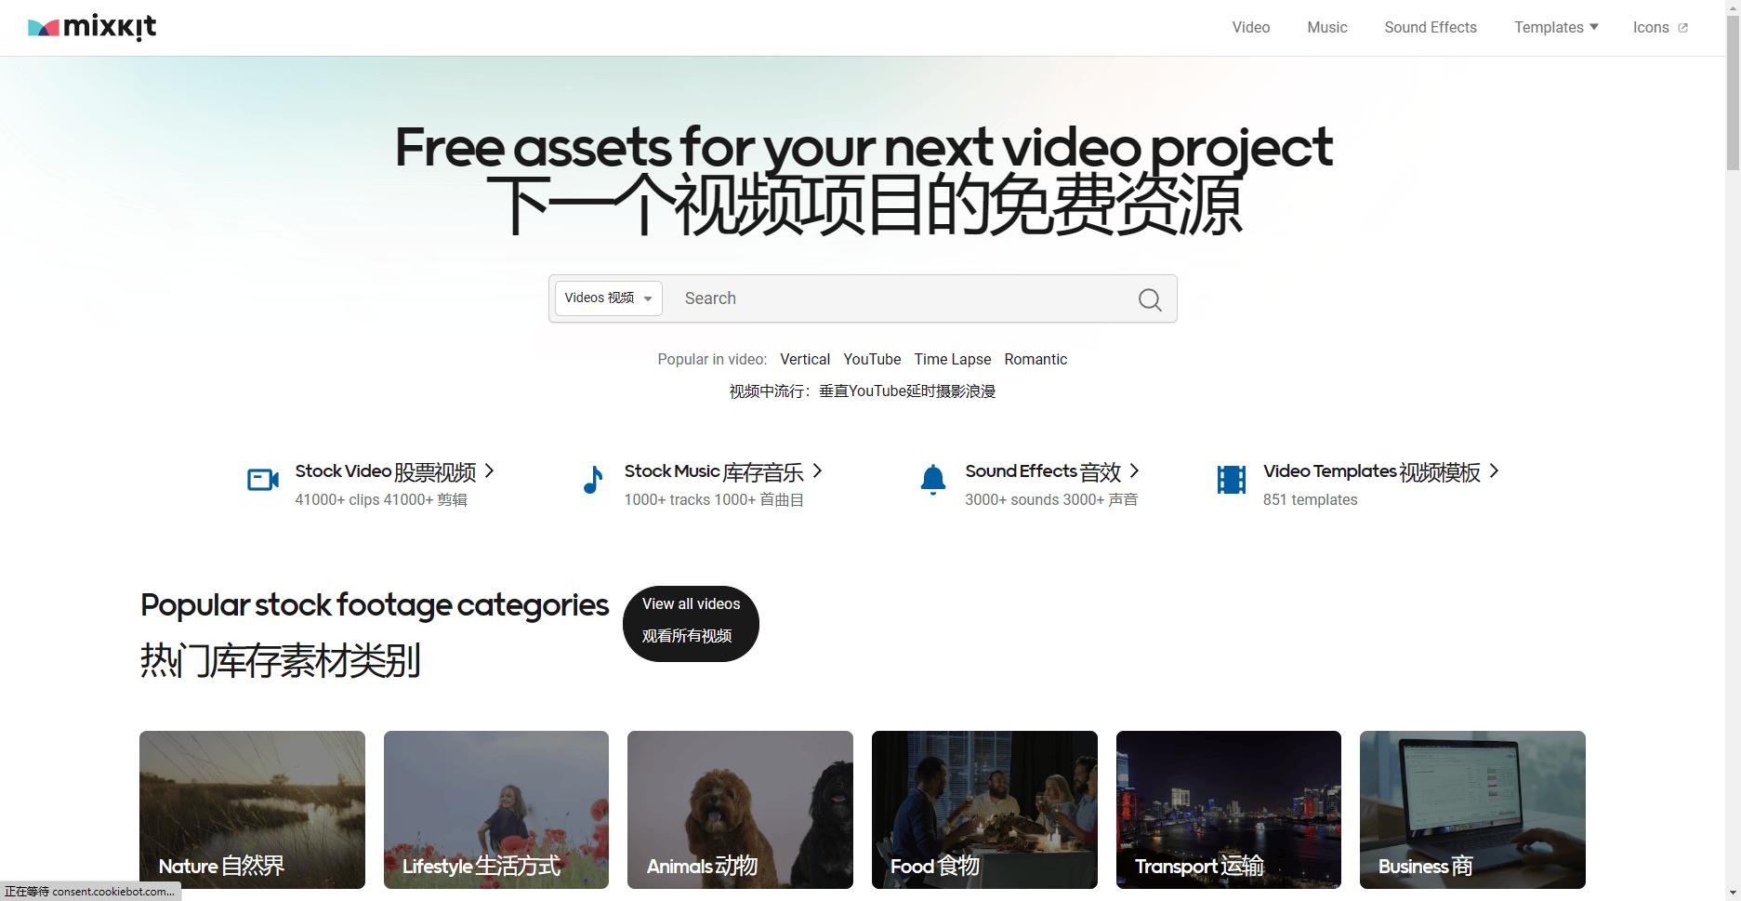This screenshot has width=1741, height=901.
Task: Click the Mixkit logo
Action: click(x=92, y=28)
